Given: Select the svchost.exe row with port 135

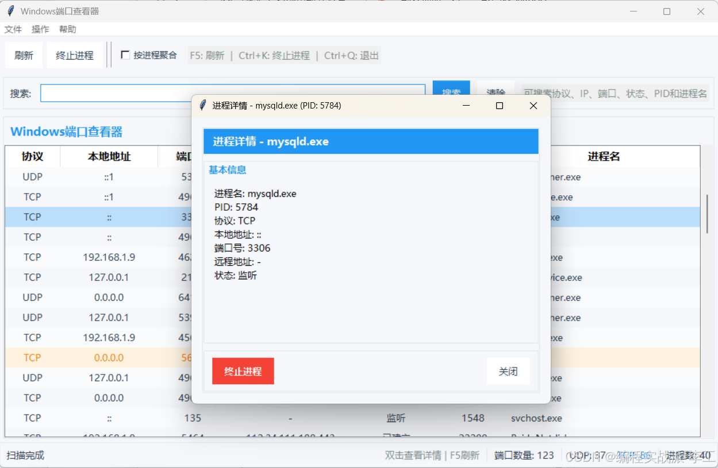Looking at the screenshot, I should click(352, 418).
